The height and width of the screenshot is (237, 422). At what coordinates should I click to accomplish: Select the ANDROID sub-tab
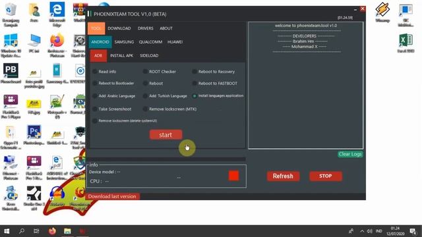coord(100,42)
